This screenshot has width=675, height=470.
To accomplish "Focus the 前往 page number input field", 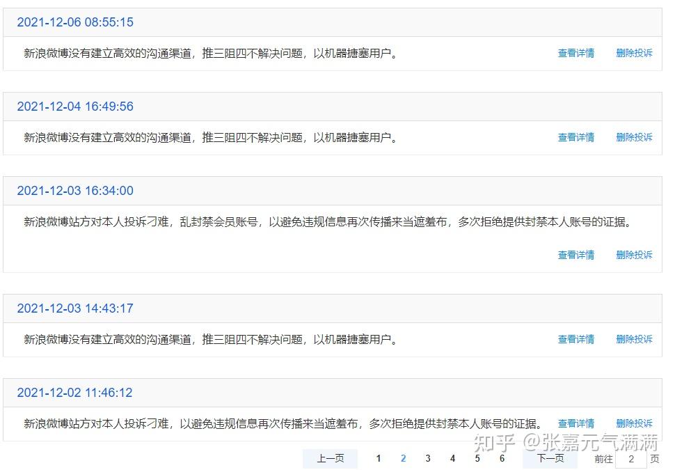I will (631, 460).
